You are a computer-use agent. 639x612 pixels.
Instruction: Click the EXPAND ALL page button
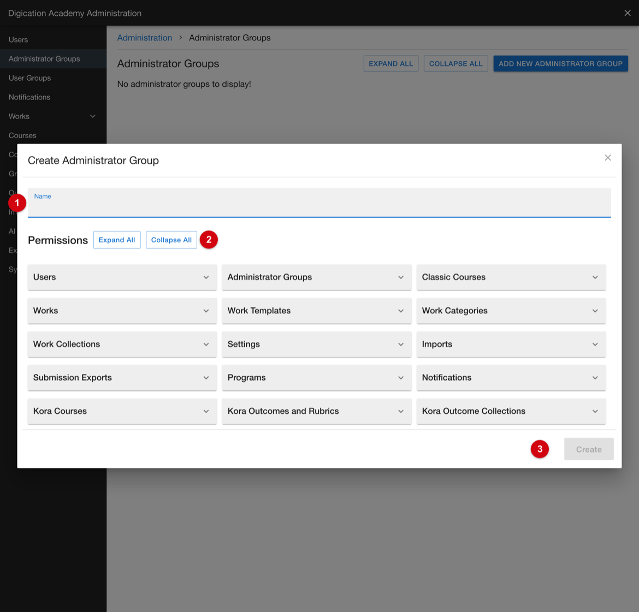391,63
